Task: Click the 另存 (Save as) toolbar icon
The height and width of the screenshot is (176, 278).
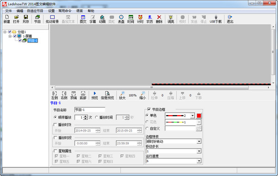Action: coord(25,19)
